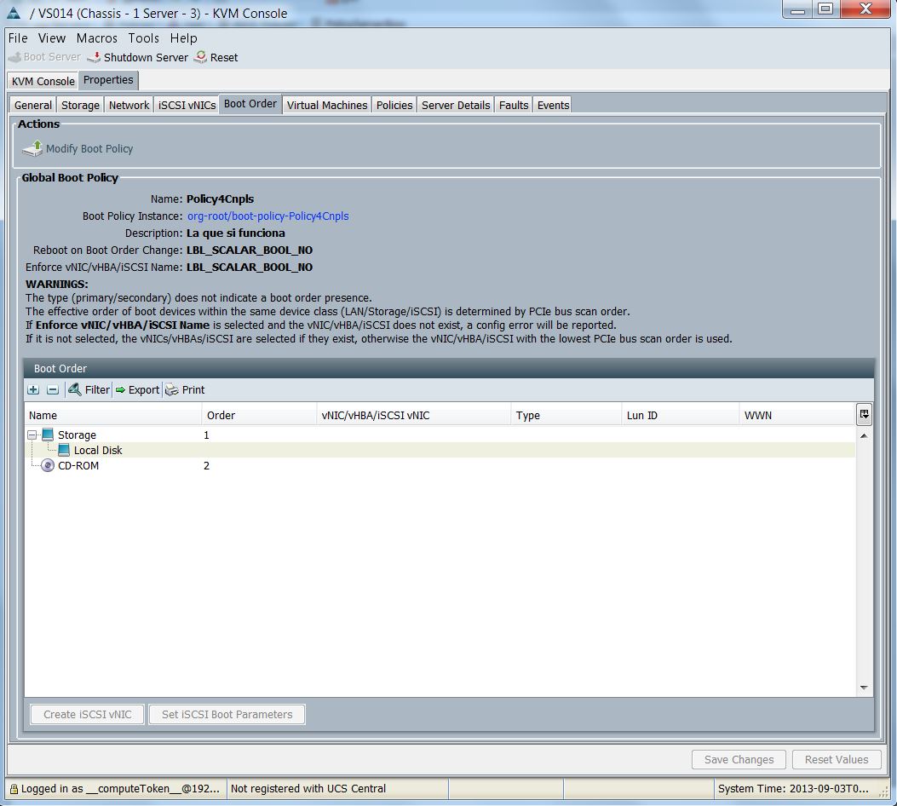Screen dimensions: 897x806
Task: Sort by the vNIC/vHBA/iSCSI vNIC column header
Action: coord(414,415)
